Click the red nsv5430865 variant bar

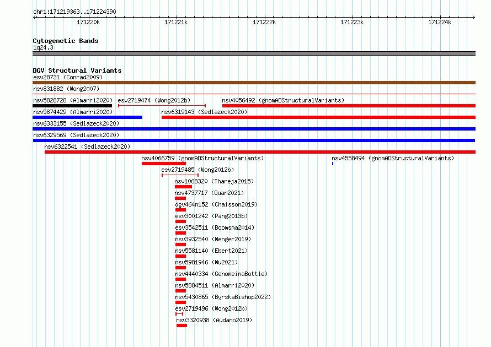(181, 302)
